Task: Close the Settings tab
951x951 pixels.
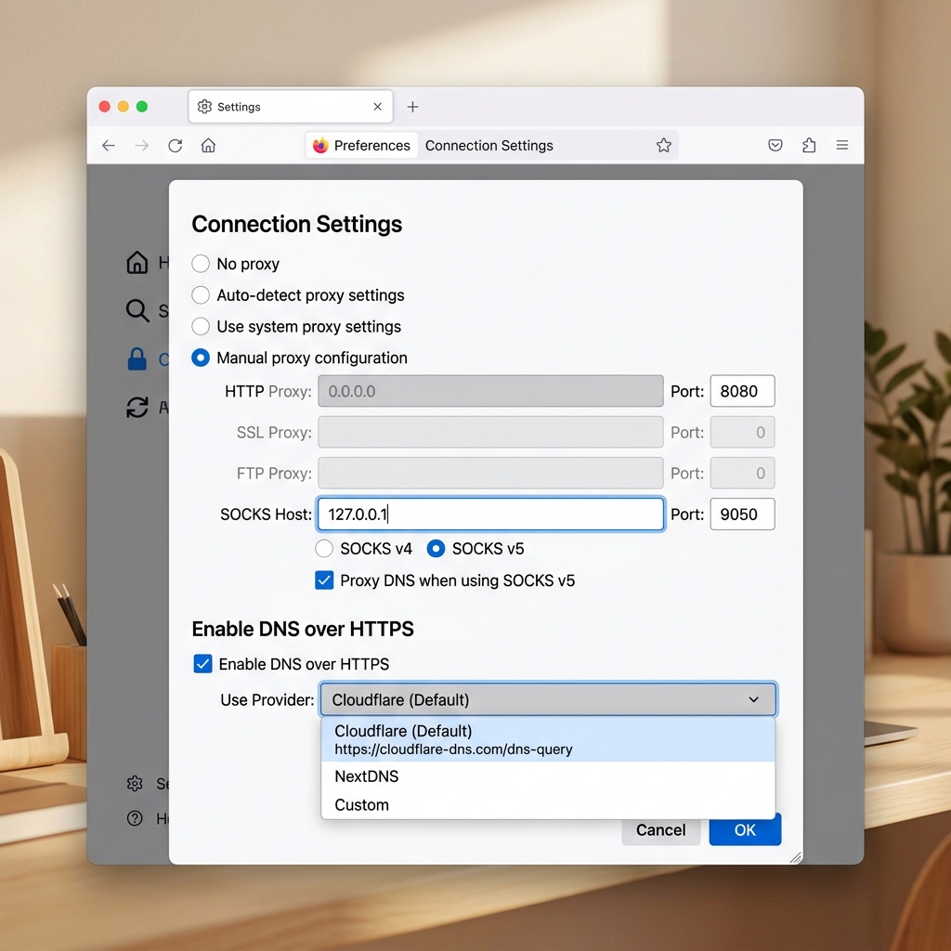Action: (377, 107)
